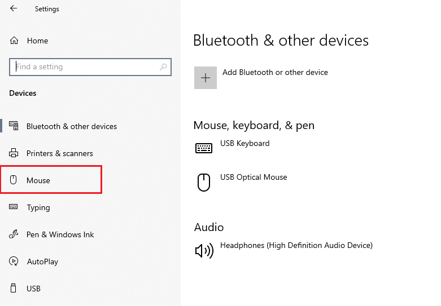Select Bluetooth & other devices in sidebar
This screenshot has width=441, height=306.
click(x=72, y=126)
